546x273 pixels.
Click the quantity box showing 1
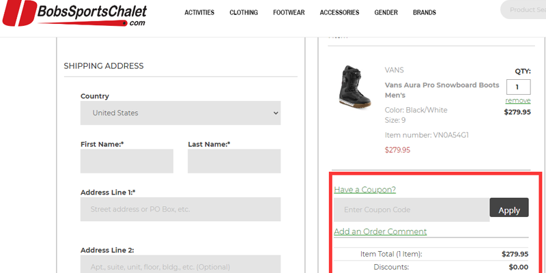coord(518,87)
